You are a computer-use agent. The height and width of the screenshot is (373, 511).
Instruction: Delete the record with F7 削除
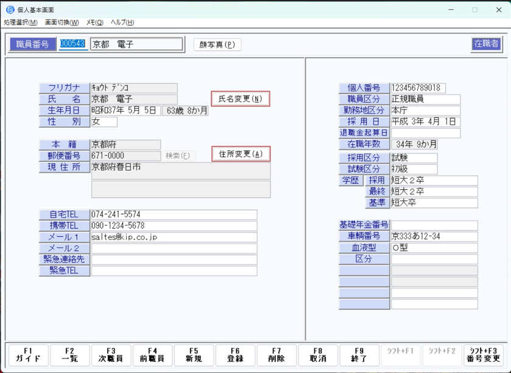tap(277, 355)
